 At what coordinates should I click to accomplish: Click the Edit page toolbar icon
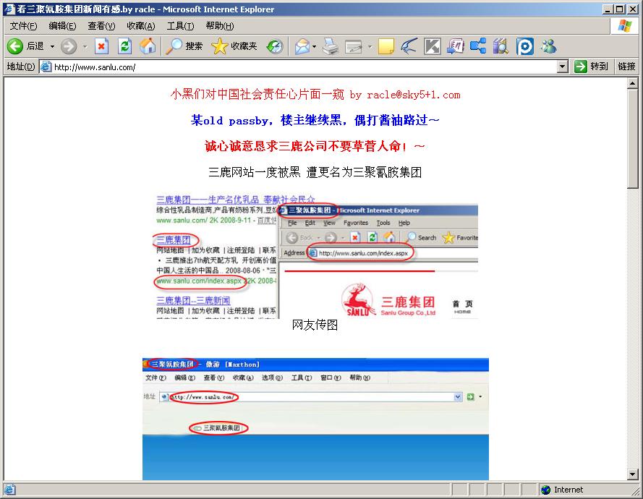pyautogui.click(x=354, y=46)
